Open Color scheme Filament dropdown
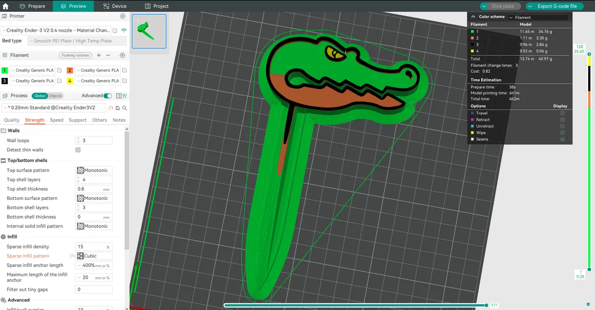The image size is (595, 310). [x=538, y=17]
